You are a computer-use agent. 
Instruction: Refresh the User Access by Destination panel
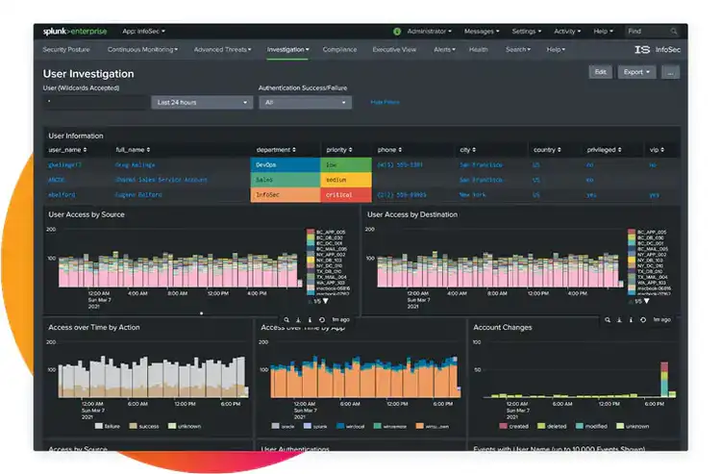[x=643, y=319]
